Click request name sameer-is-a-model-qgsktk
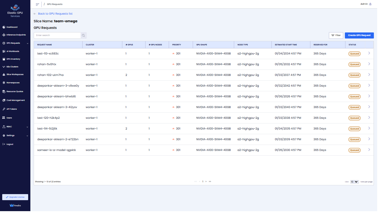This screenshot has width=386, height=215. click(57, 150)
